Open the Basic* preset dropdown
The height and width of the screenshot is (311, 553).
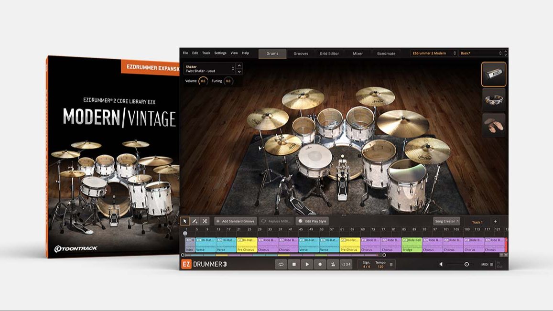click(x=481, y=53)
